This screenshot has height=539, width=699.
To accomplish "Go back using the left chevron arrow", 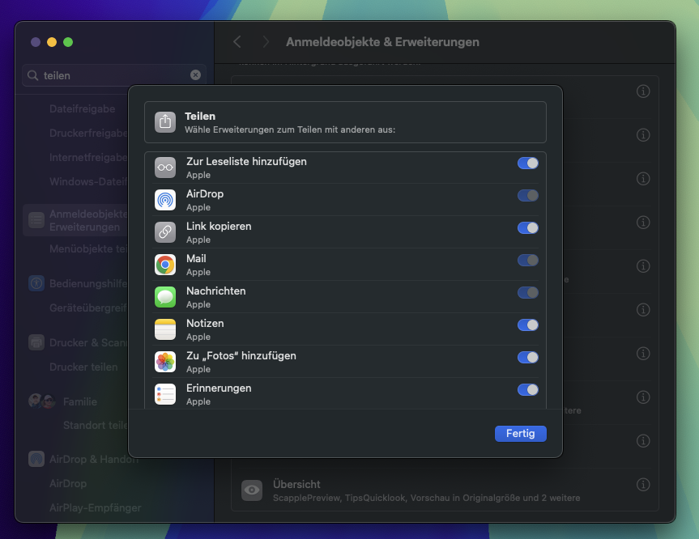I will (237, 42).
